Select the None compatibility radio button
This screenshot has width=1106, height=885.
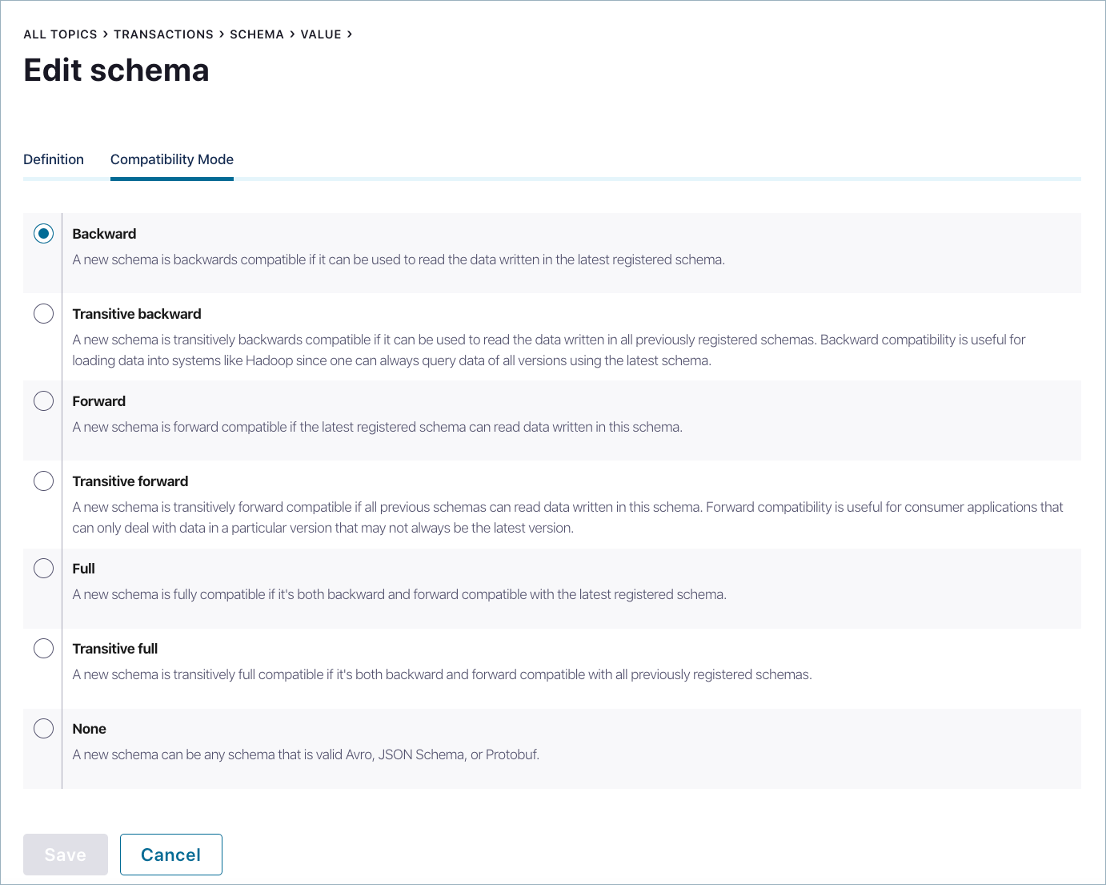click(x=44, y=729)
